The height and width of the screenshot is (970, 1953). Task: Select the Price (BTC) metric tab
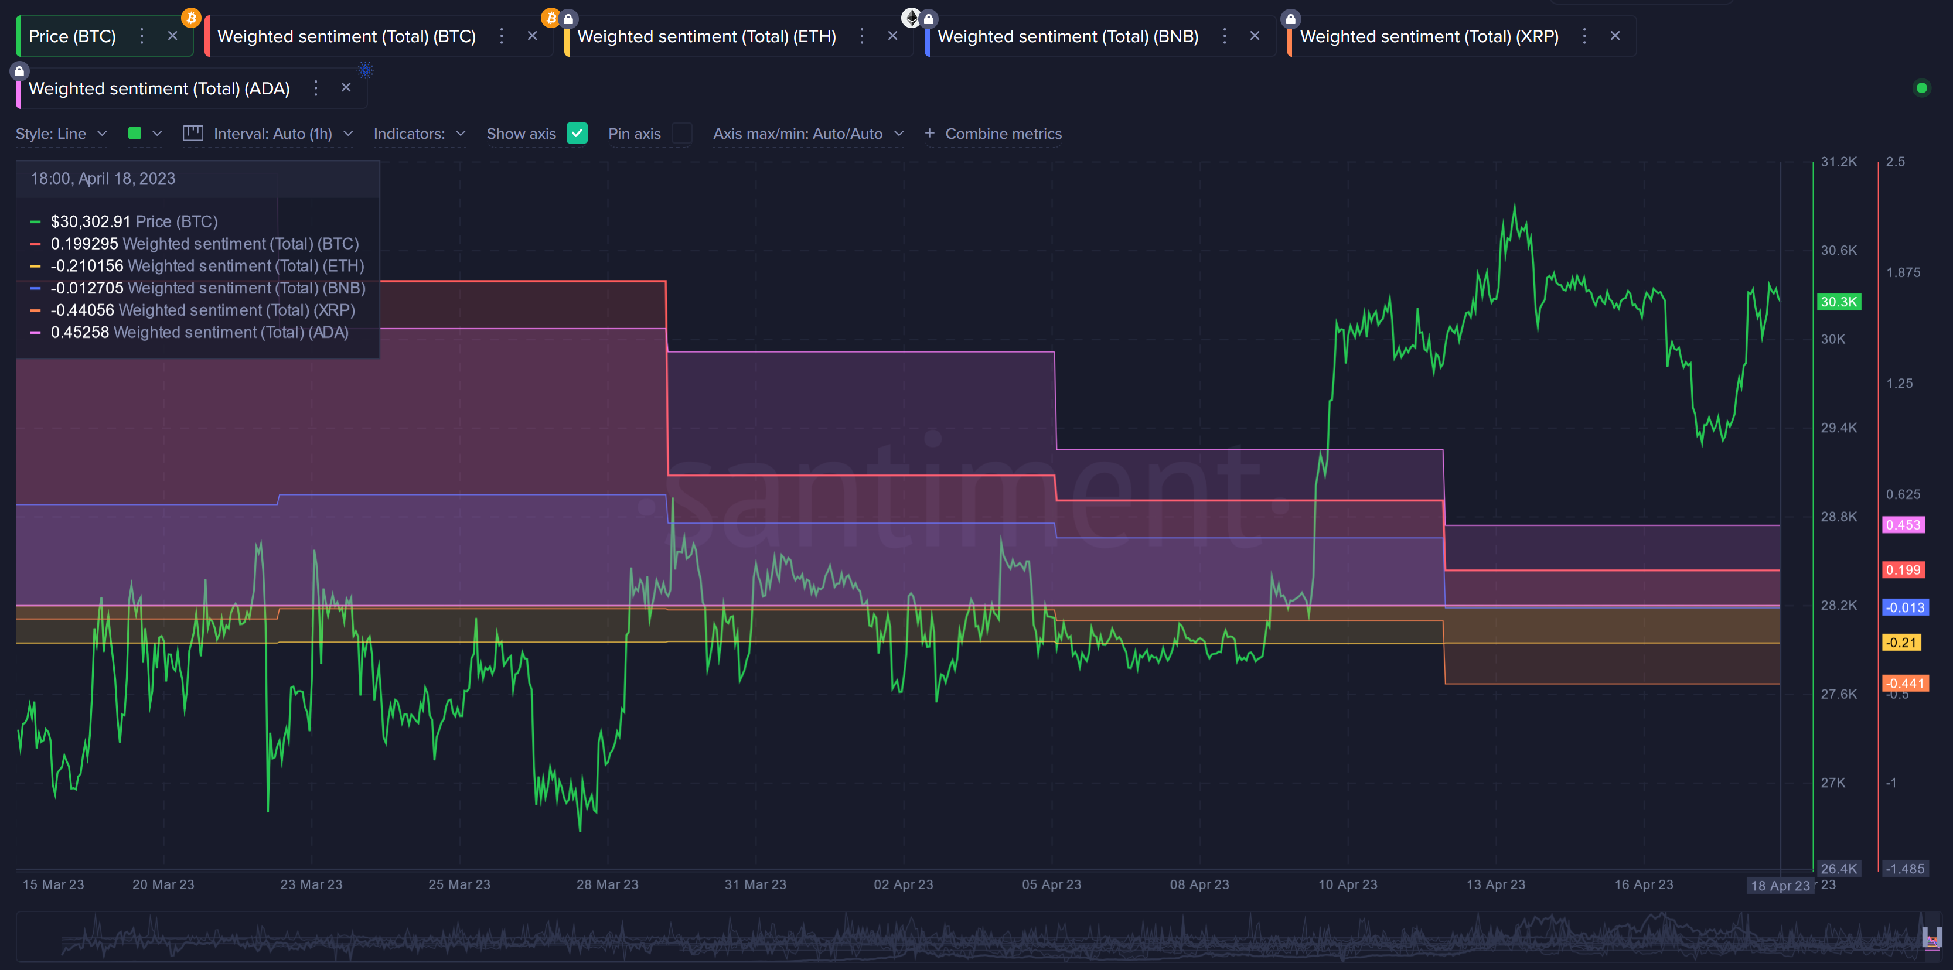pos(72,36)
